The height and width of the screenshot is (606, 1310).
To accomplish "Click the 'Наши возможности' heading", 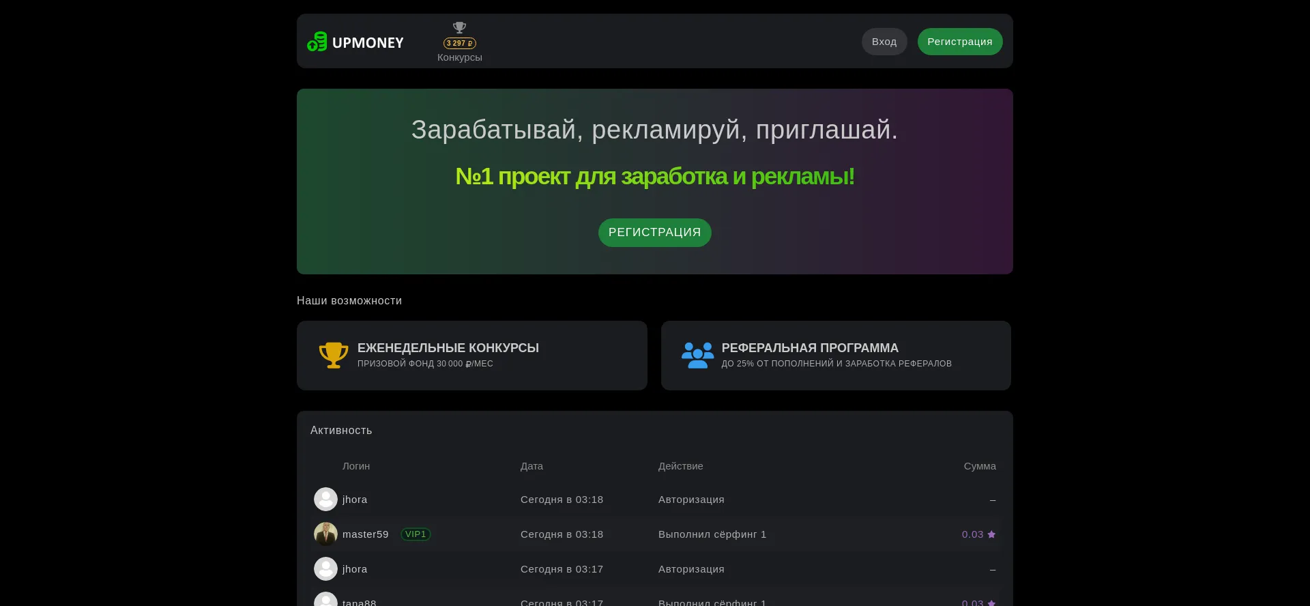I will [349, 301].
